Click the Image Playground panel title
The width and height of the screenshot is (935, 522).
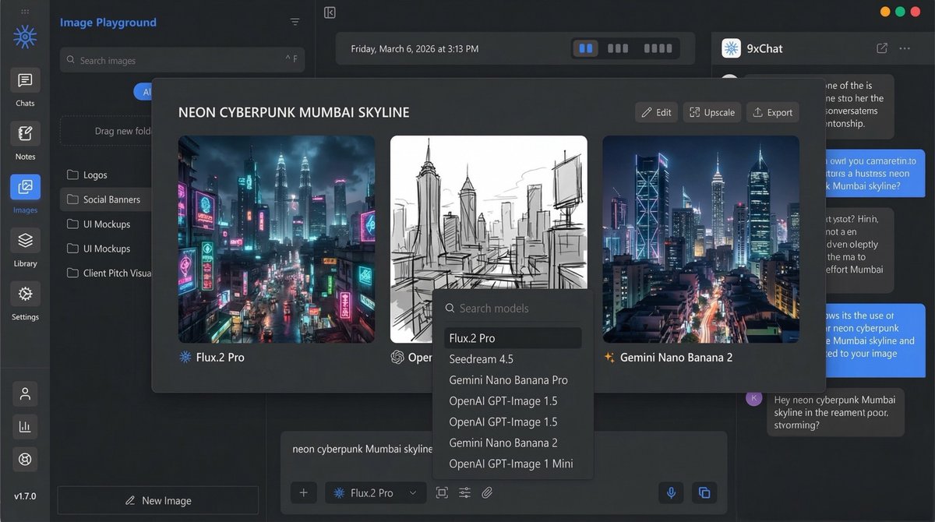108,23
